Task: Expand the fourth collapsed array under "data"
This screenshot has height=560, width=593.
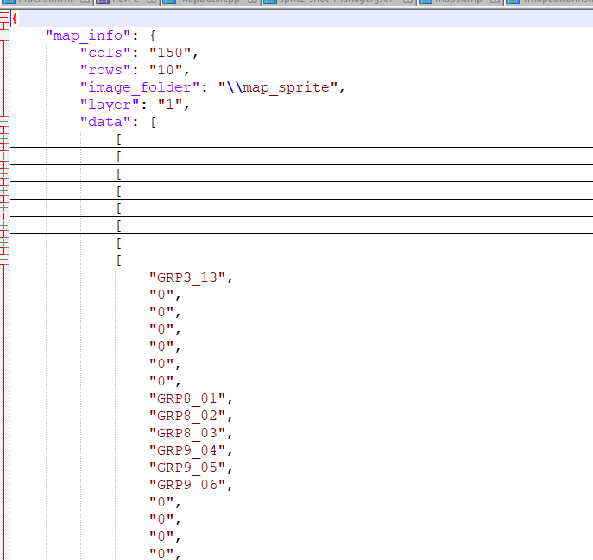Action: pyautogui.click(x=4, y=191)
